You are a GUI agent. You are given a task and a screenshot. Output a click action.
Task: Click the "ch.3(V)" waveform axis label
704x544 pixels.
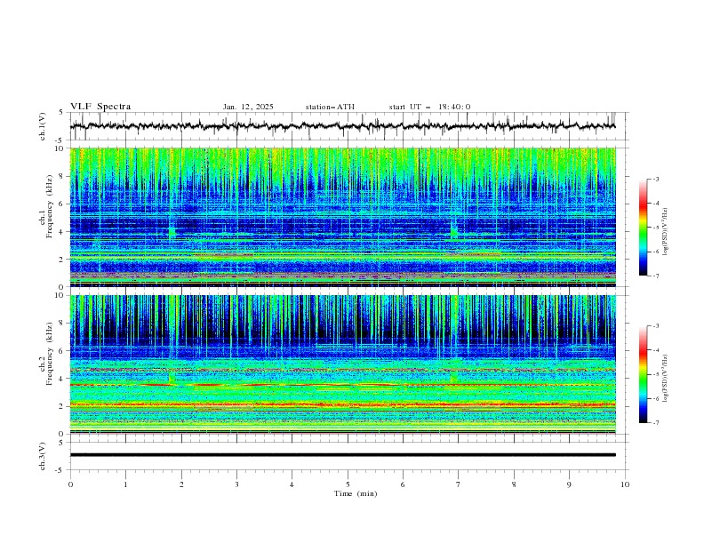[43, 456]
